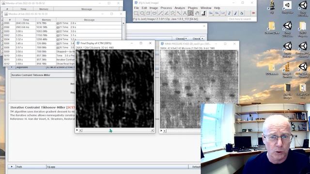Select the Color picker tool
This screenshot has width=310, height=174.
pos(203,13)
